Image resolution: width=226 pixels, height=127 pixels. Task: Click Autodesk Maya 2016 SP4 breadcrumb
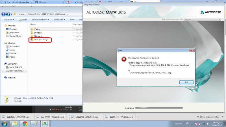47,14
